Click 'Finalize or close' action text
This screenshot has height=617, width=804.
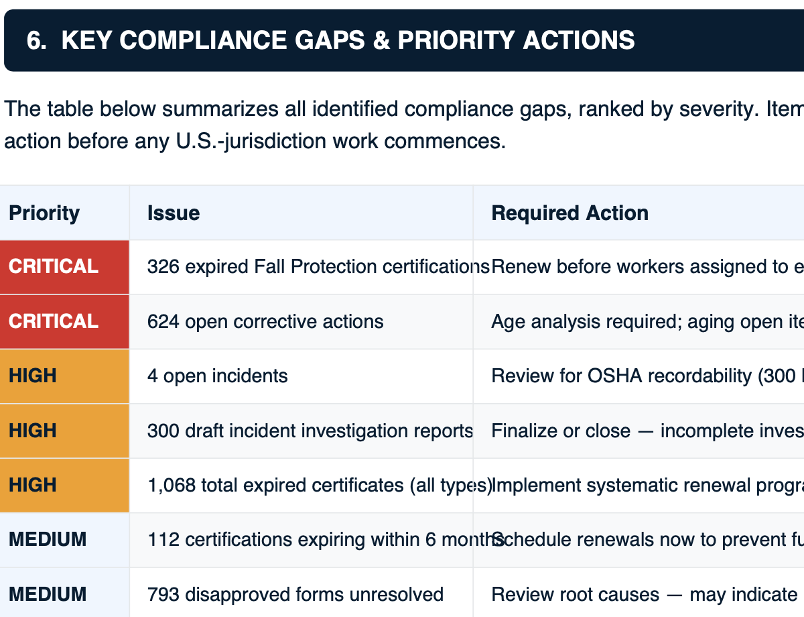pyautogui.click(x=648, y=431)
